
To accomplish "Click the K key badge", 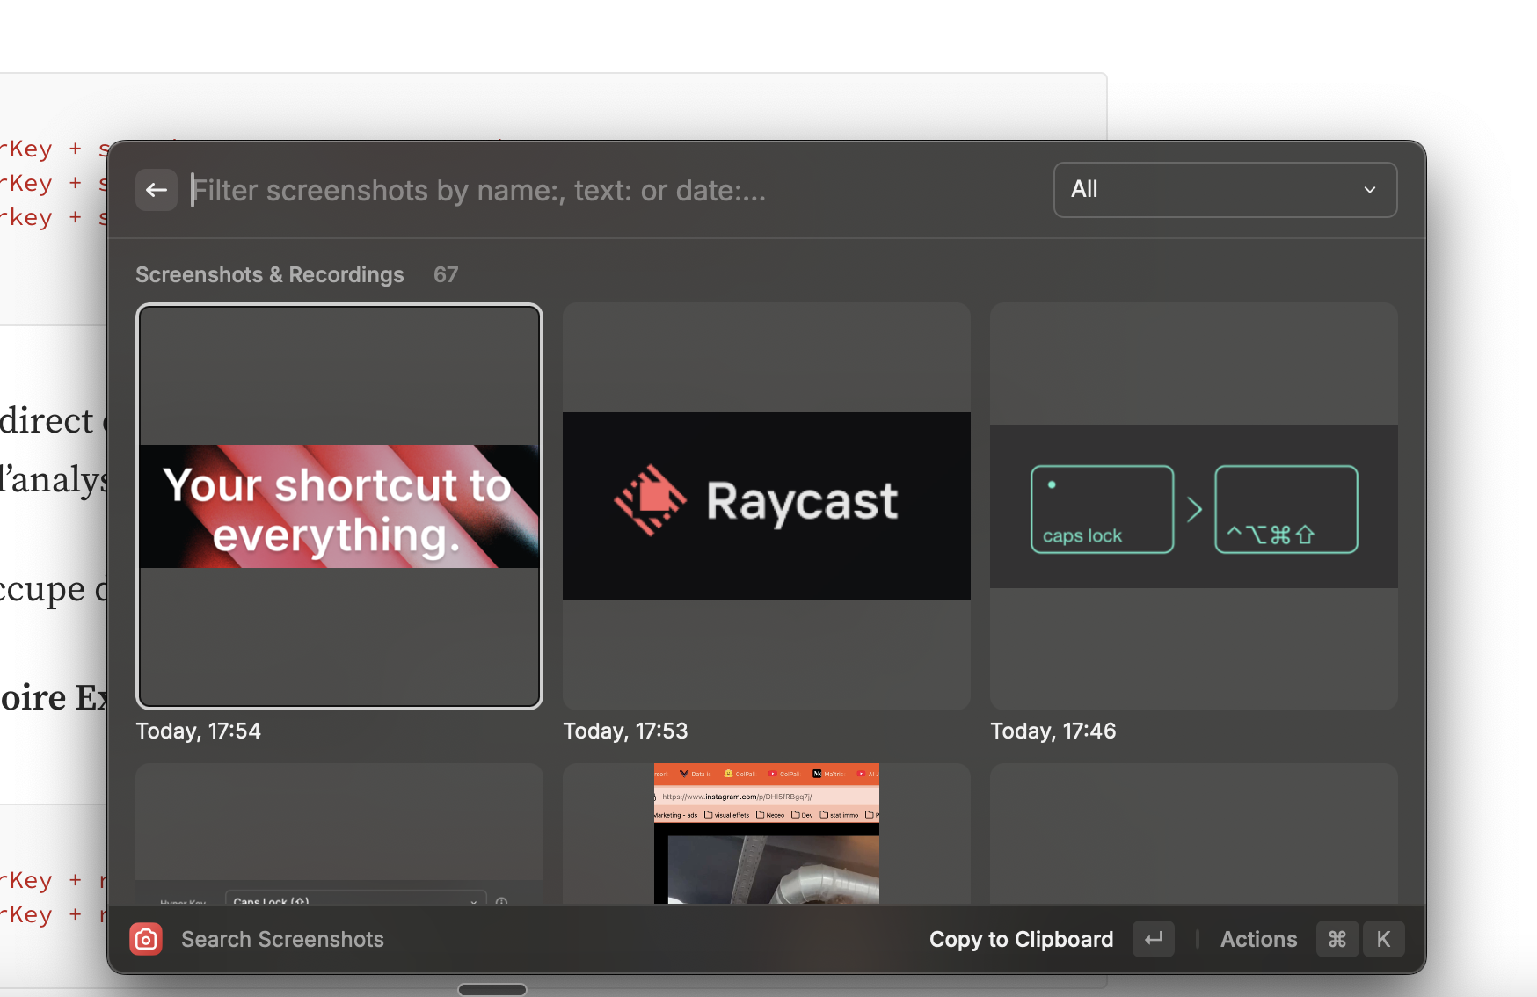I will coord(1383,939).
